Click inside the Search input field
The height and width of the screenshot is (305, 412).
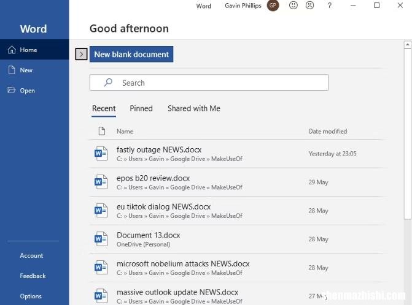[x=209, y=83]
